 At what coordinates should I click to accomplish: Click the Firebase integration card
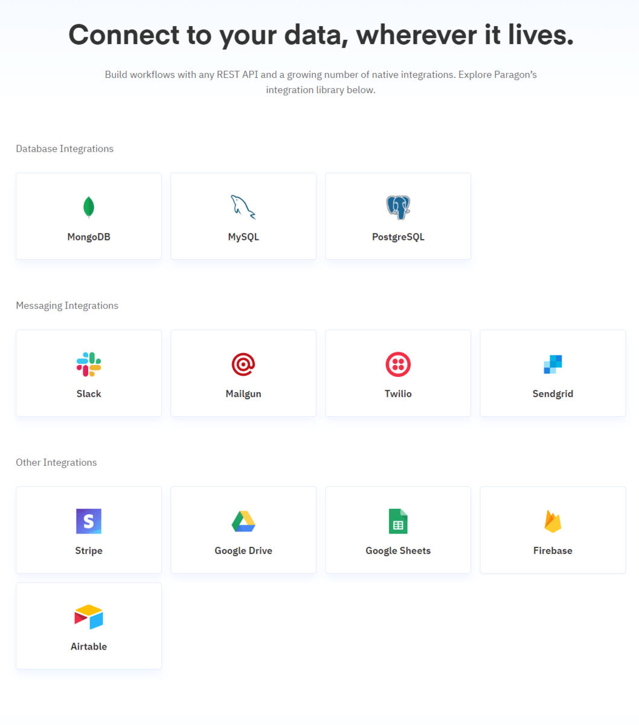[x=553, y=530]
